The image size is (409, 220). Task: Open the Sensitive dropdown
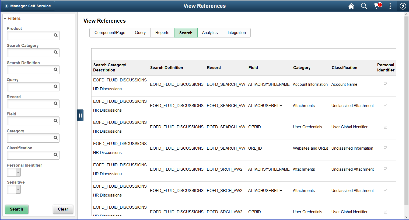pyautogui.click(x=13, y=189)
